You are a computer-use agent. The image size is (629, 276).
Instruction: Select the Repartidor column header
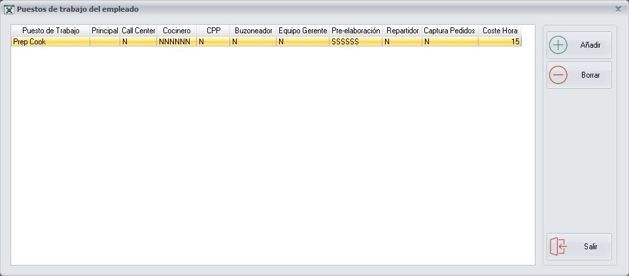click(x=402, y=31)
